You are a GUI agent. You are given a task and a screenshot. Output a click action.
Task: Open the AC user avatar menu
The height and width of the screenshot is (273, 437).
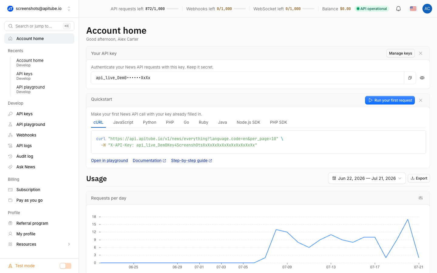[427, 8]
